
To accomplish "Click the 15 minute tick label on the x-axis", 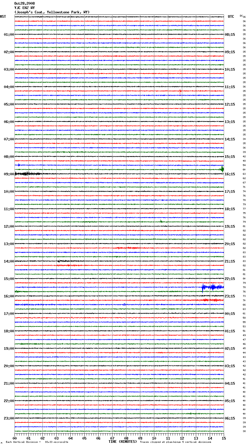I will [x=224, y=438].
